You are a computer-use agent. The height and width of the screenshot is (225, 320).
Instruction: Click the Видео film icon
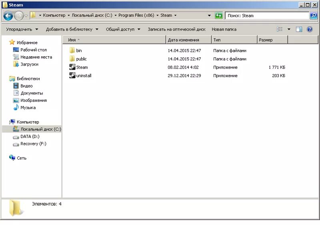pyautogui.click(x=16, y=86)
